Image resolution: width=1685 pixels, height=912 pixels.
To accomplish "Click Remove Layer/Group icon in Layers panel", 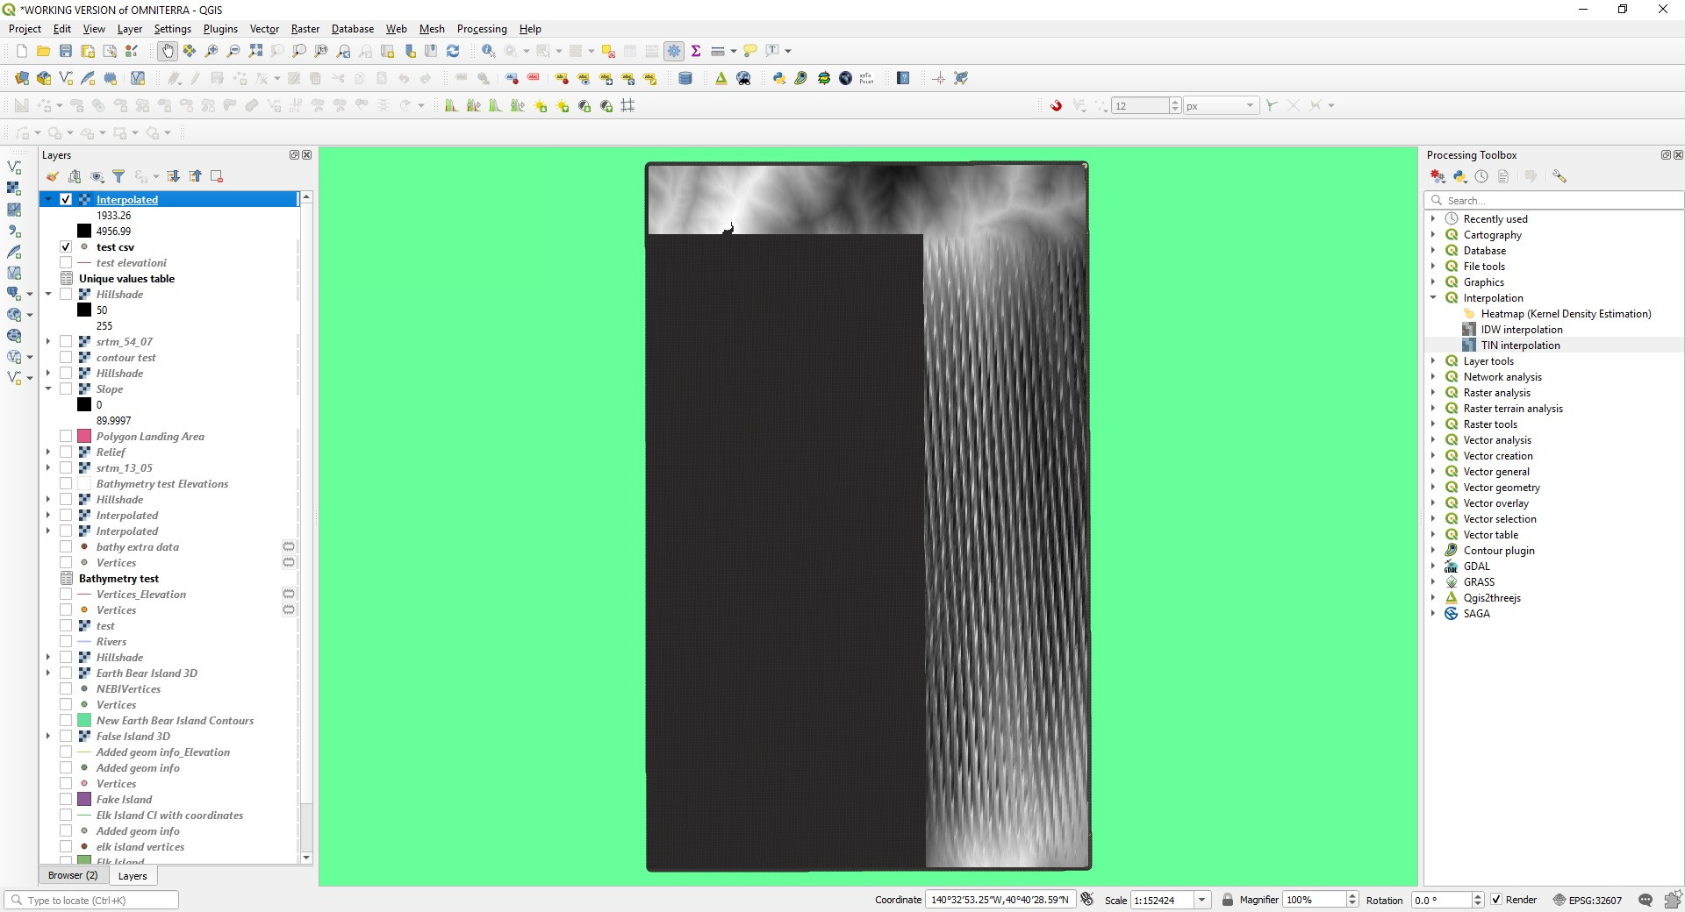I will (x=217, y=176).
